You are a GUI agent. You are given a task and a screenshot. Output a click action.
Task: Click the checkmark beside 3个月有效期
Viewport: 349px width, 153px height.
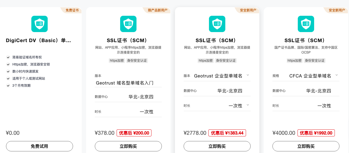[8, 86]
